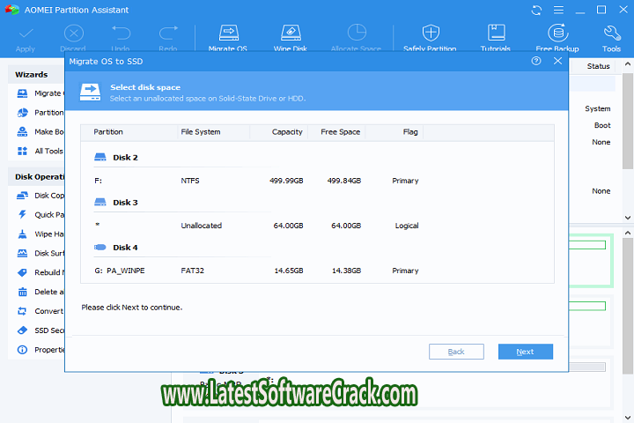Select SSD Secure Erase sidebar item
This screenshot has height=423, width=634.
click(40, 330)
